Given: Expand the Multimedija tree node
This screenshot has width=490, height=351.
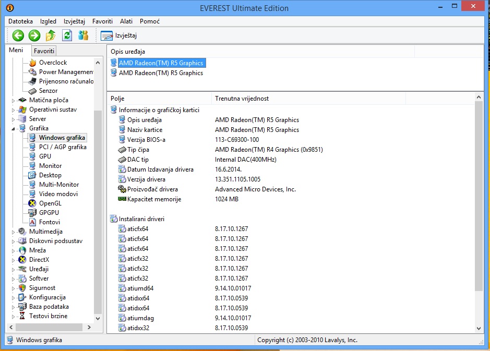Looking at the screenshot, I should (14, 232).
